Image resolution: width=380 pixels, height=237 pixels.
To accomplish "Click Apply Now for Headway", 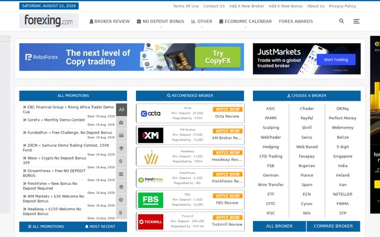I will 227,153.
